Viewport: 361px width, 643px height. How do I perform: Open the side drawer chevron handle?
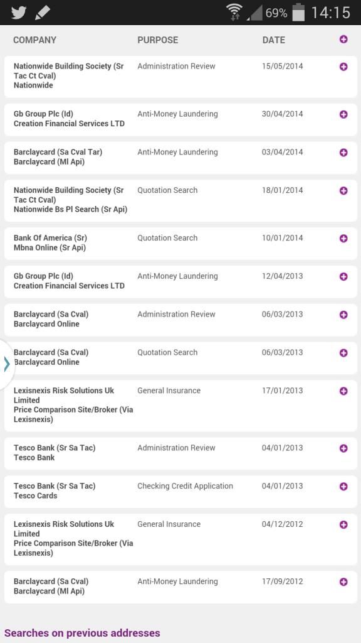(6, 364)
